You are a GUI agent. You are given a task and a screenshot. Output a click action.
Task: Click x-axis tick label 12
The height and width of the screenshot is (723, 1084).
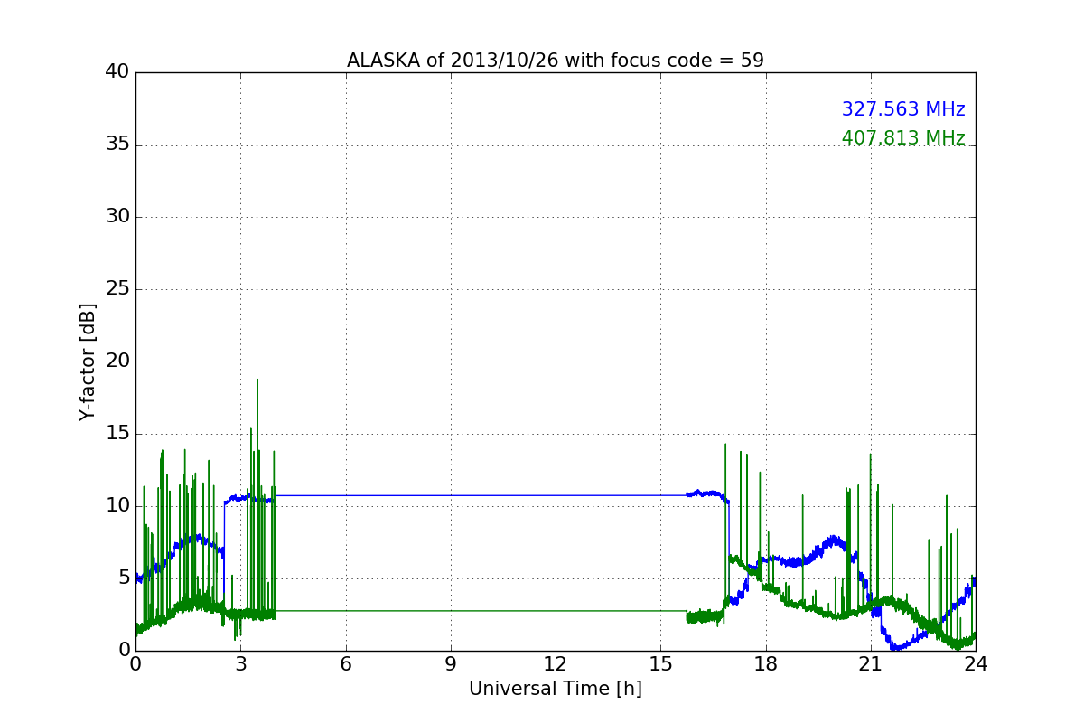556,664
